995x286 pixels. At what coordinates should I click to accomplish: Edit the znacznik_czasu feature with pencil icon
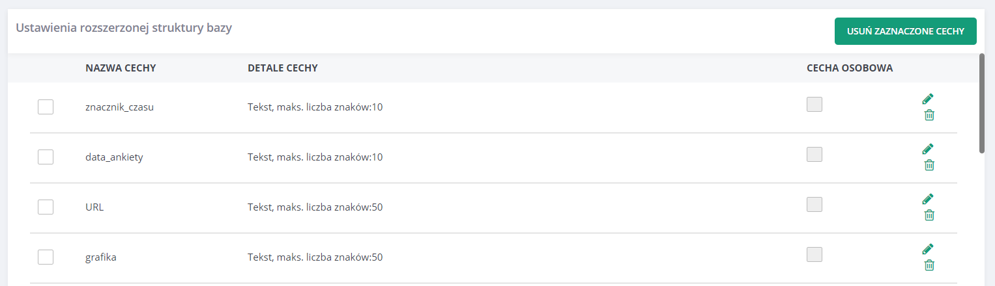tap(928, 99)
